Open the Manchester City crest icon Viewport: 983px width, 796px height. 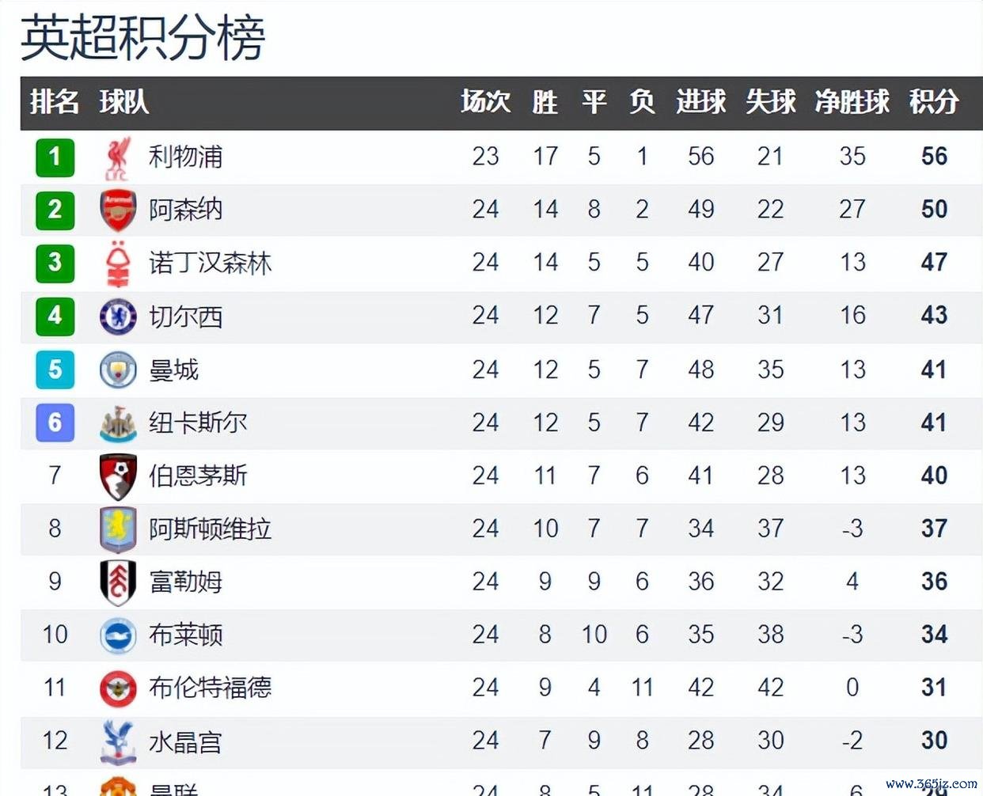click(x=118, y=370)
